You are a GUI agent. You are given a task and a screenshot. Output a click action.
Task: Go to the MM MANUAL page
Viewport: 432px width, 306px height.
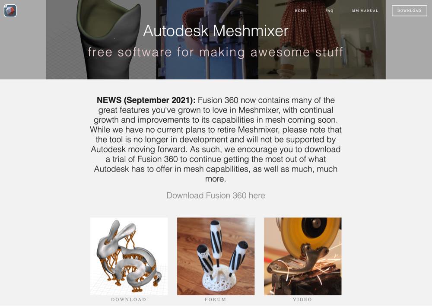(365, 11)
